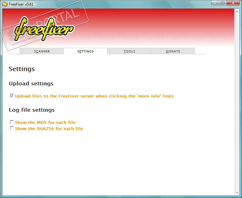Image resolution: width=242 pixels, height=198 pixels.
Task: Click the FreeFixer logo in the banner
Action: [44, 29]
